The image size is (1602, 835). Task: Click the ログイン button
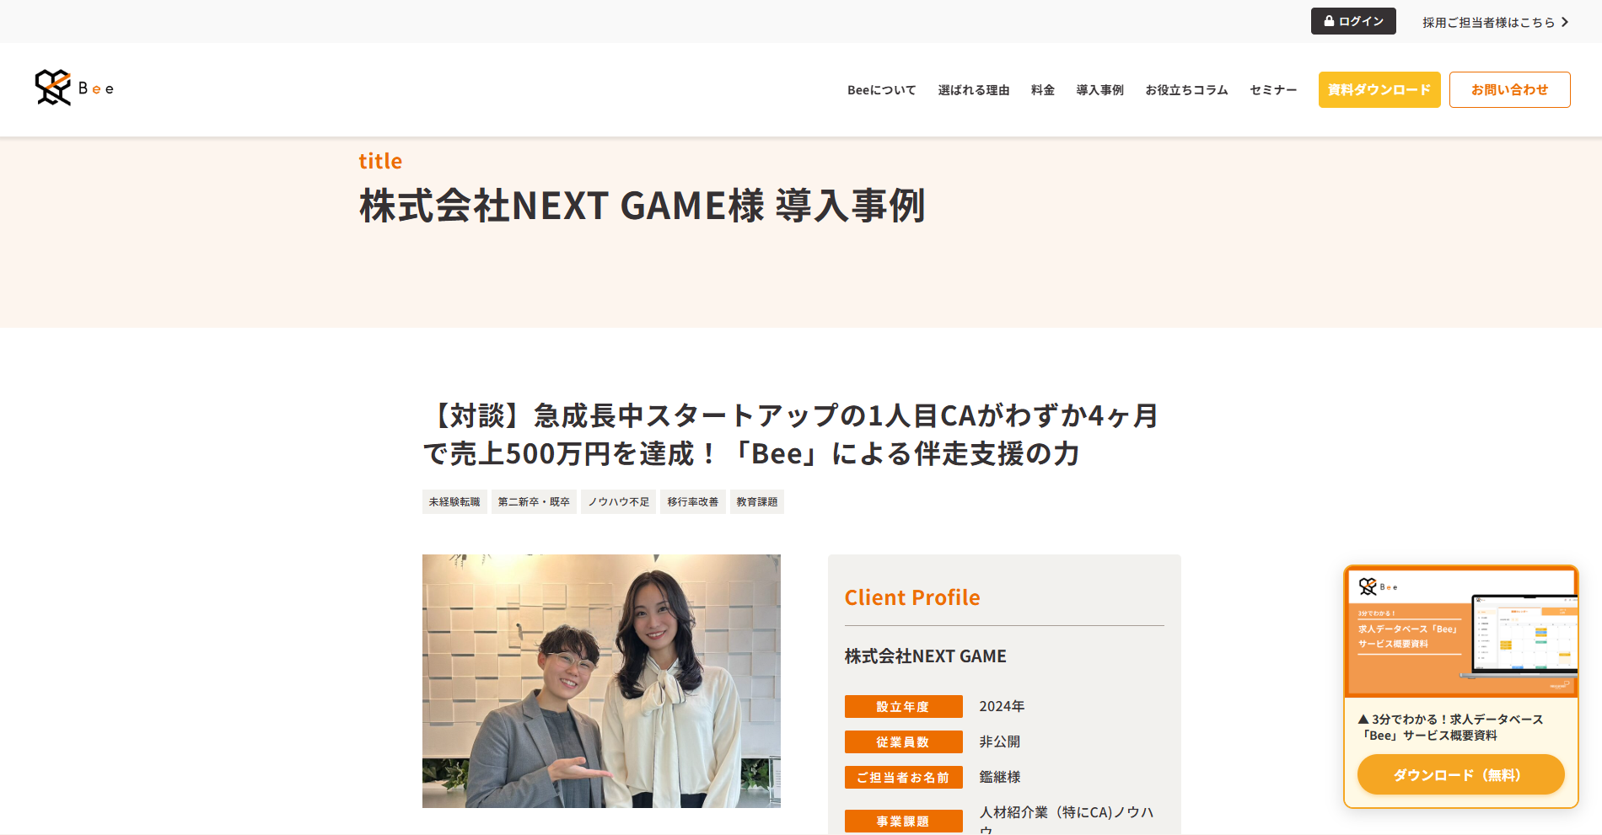click(1353, 21)
